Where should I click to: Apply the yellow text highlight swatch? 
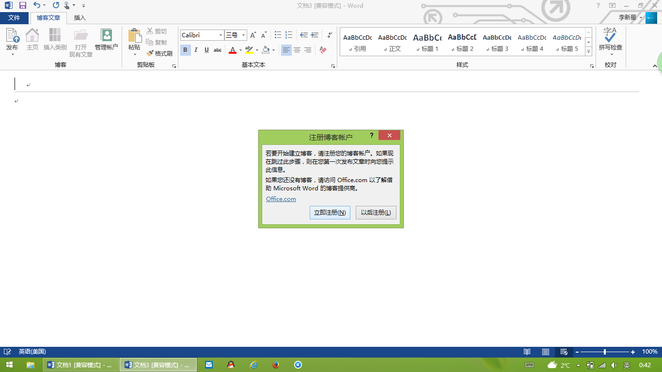pyautogui.click(x=249, y=50)
